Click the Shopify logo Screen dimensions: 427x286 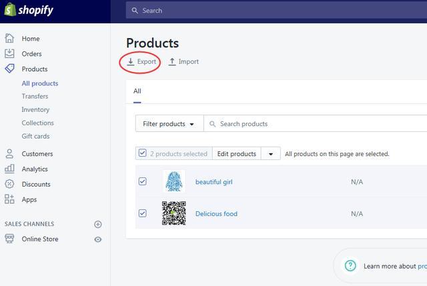(x=29, y=11)
